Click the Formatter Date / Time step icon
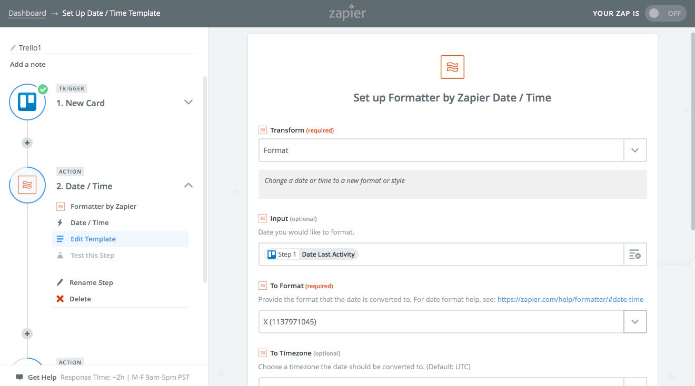The width and height of the screenshot is (695, 386). pyautogui.click(x=27, y=185)
